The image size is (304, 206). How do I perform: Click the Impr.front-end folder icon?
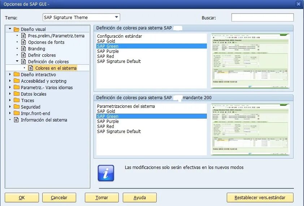17,113
